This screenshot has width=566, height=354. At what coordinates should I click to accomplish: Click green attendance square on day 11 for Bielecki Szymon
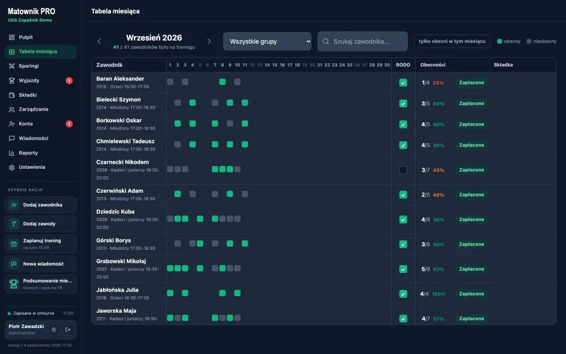tap(245, 103)
